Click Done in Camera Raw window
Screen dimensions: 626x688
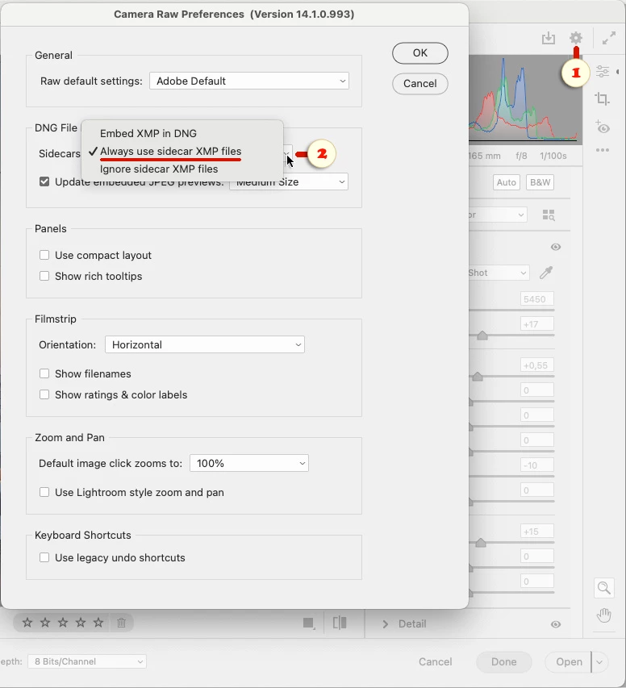(504, 661)
